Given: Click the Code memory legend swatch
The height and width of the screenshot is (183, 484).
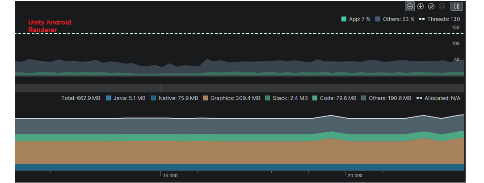Looking at the screenshot, I should (x=315, y=98).
